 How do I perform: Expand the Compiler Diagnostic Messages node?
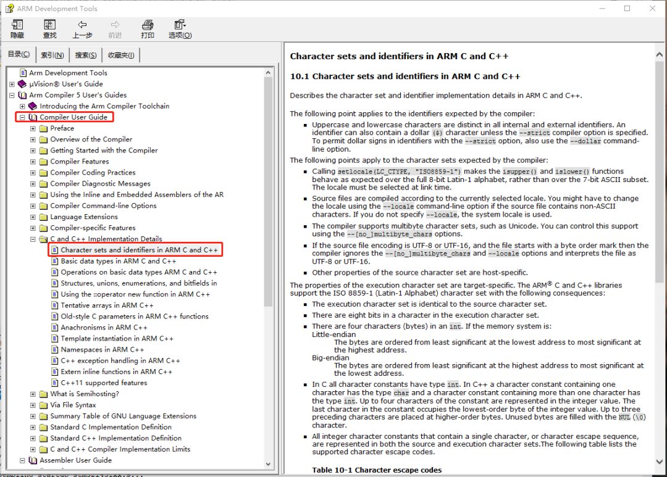[33, 184]
